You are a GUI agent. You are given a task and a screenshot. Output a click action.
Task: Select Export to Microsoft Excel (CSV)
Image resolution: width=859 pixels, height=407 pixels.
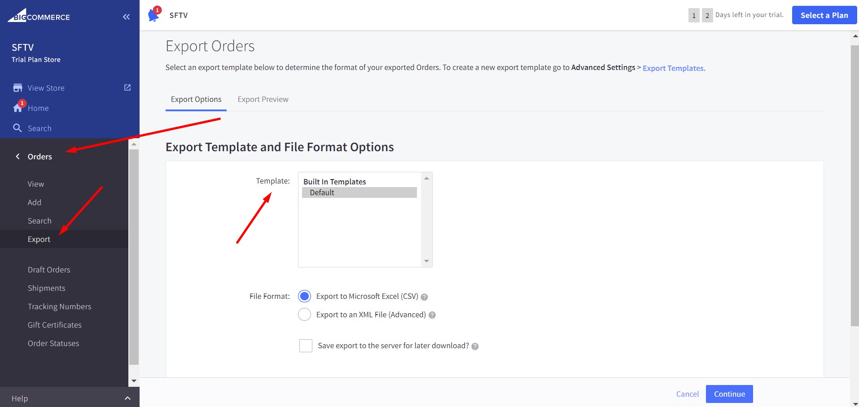(304, 296)
